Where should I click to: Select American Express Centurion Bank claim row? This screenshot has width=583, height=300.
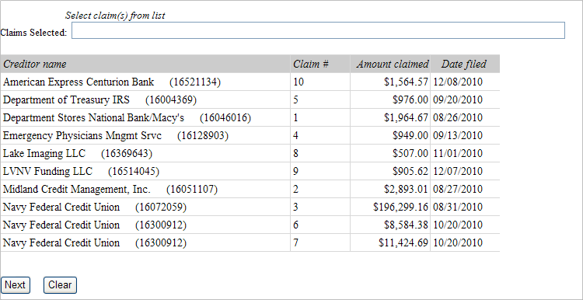click(x=250, y=82)
